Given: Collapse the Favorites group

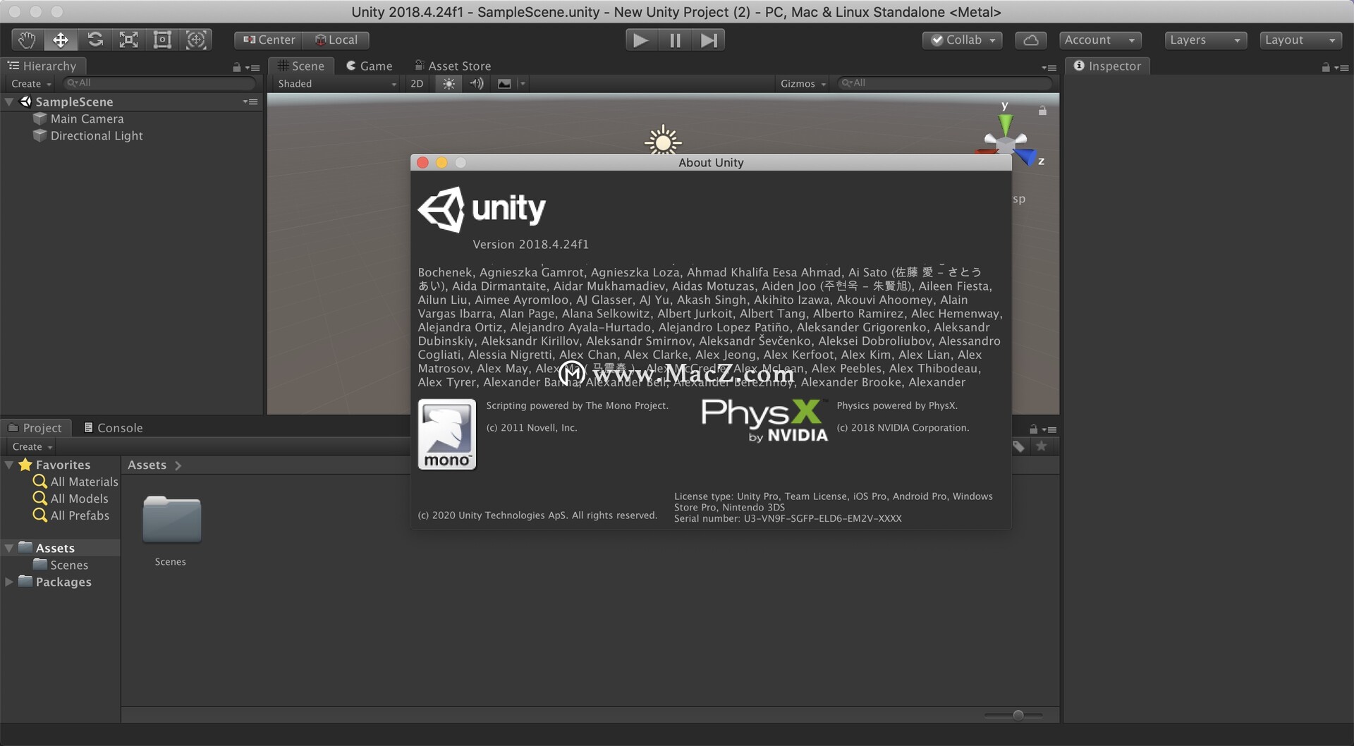Looking at the screenshot, I should (9, 465).
